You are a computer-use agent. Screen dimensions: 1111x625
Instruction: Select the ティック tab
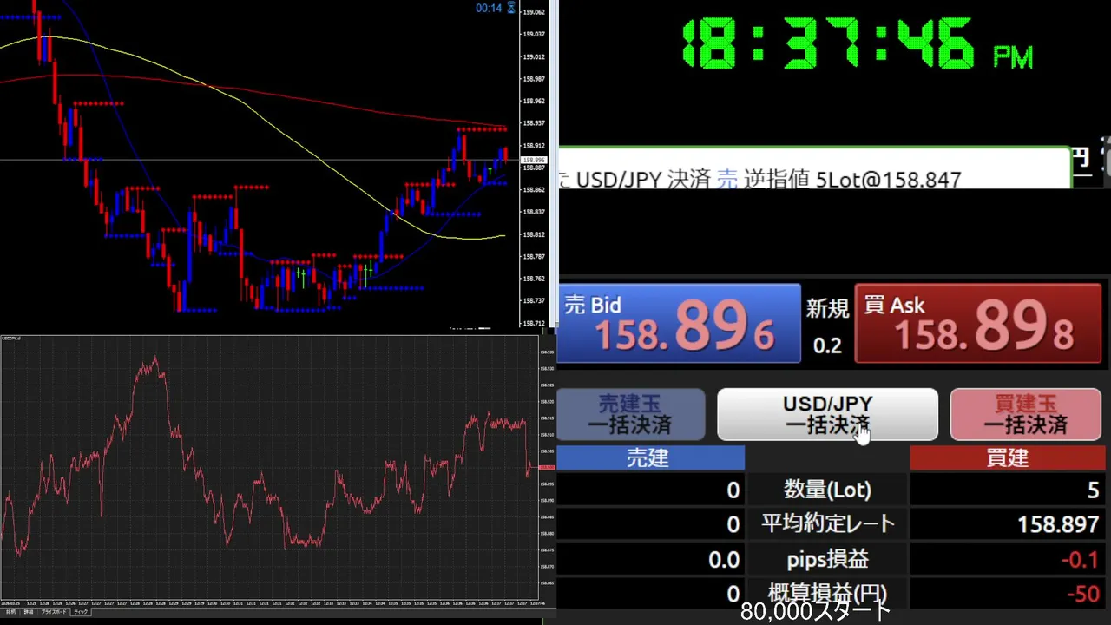(x=81, y=612)
